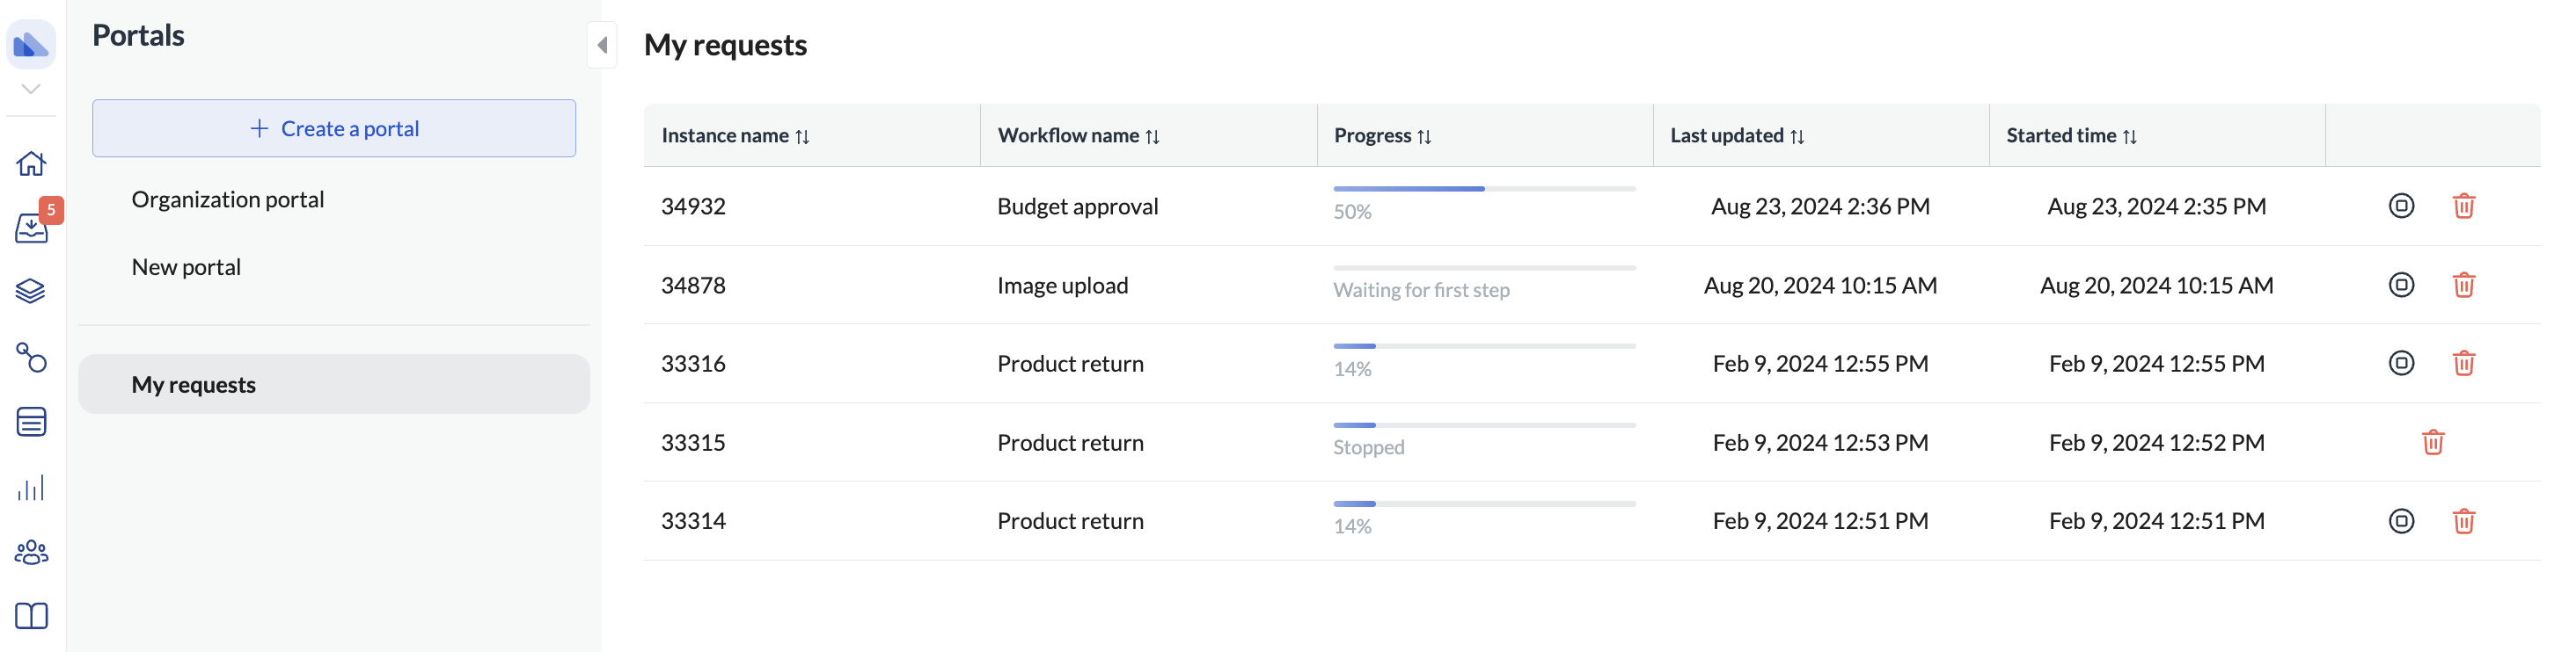Sort by Last updated column
The width and height of the screenshot is (2576, 652).
coord(1797,136)
